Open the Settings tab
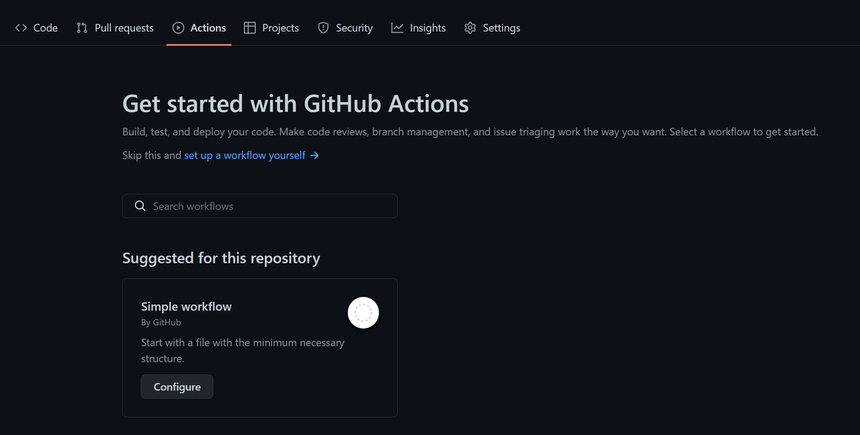The width and height of the screenshot is (860, 435). 492,28
